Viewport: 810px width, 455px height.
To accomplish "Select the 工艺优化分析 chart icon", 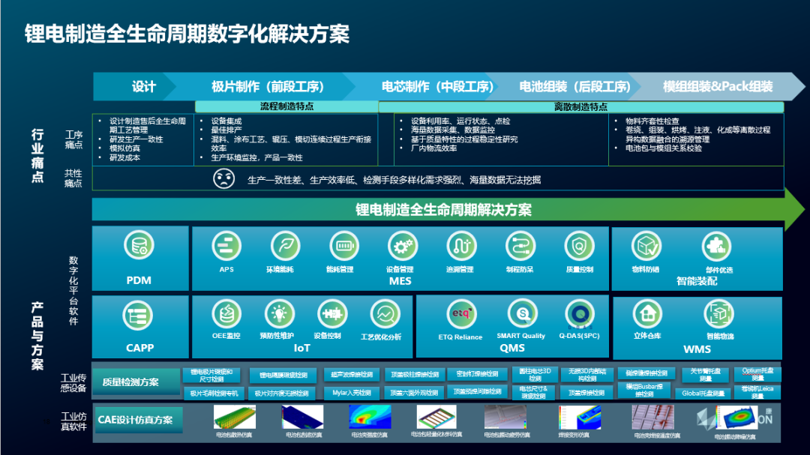I will pyautogui.click(x=385, y=313).
